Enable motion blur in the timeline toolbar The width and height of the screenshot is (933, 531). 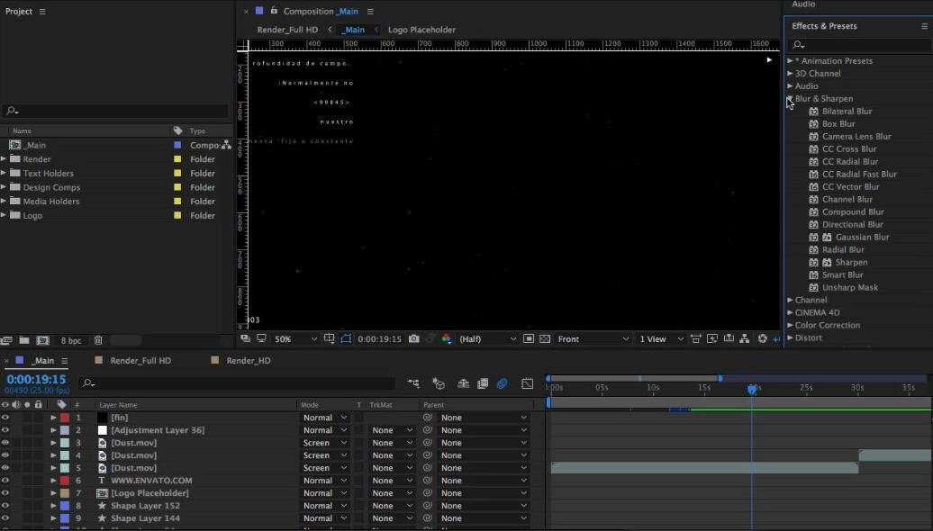click(x=503, y=383)
